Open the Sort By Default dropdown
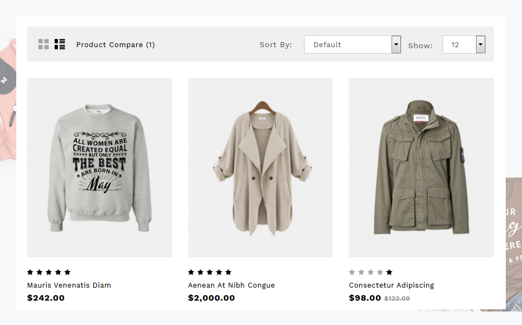The height and width of the screenshot is (325, 522). 348,44
